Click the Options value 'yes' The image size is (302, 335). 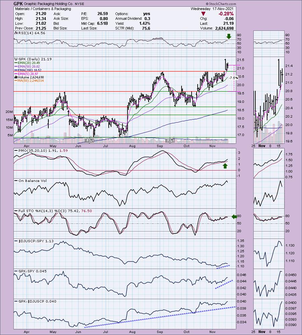(x=147, y=14)
